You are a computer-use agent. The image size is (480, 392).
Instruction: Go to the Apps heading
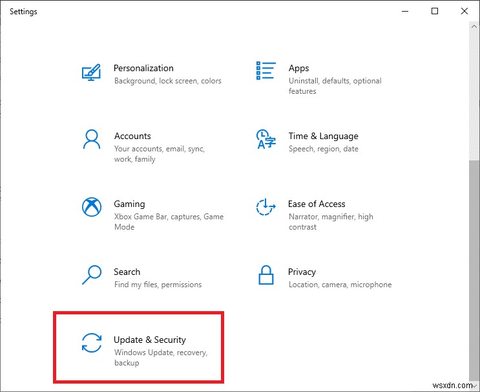(298, 68)
